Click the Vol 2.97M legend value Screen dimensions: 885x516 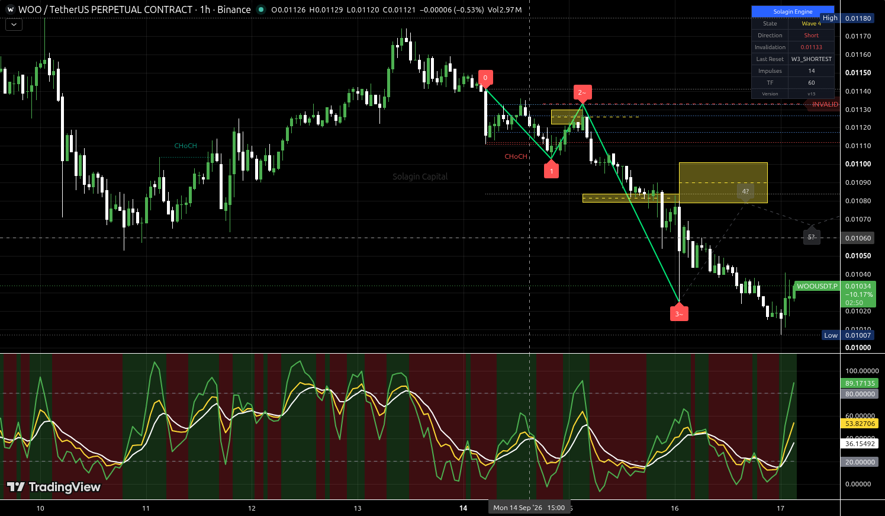coord(505,10)
